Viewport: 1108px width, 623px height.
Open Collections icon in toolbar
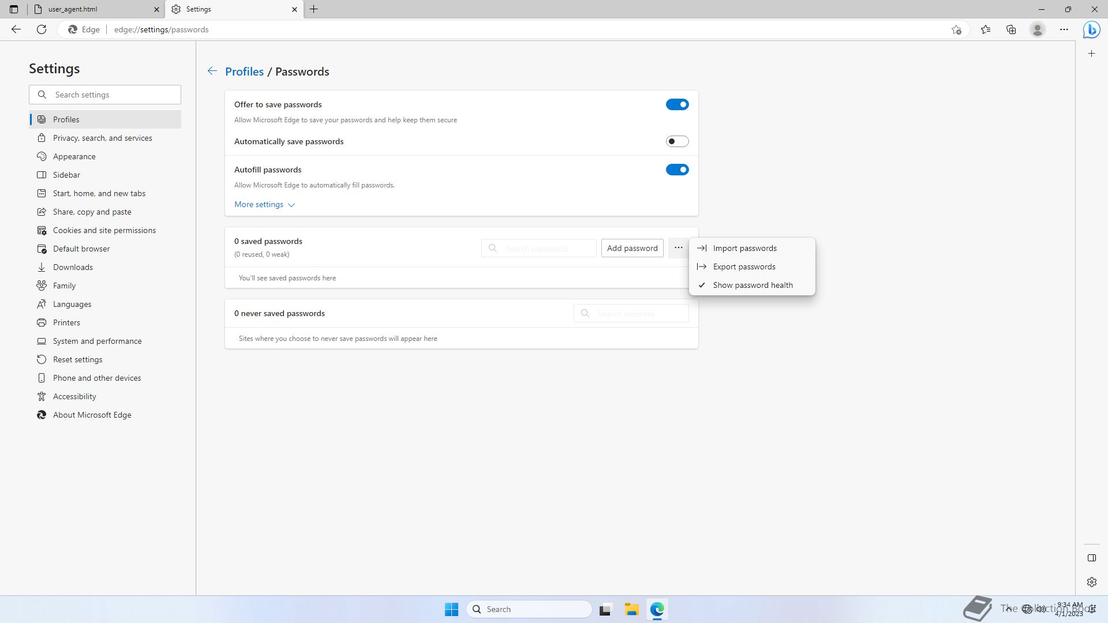1011,29
